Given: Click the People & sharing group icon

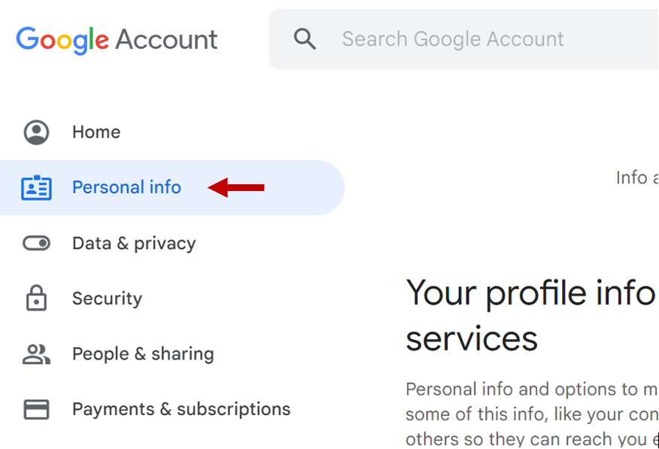Looking at the screenshot, I should click(36, 353).
